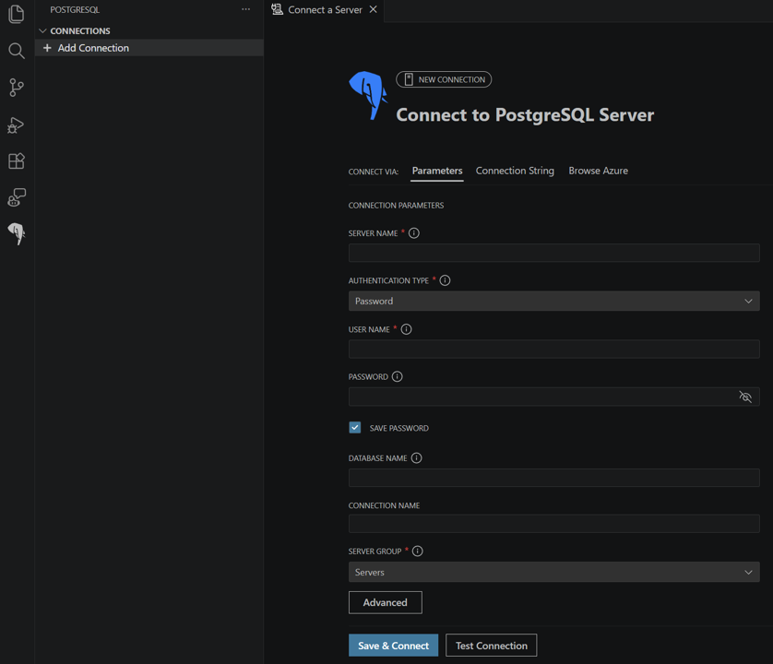Click the CONNECT VIA: label
The width and height of the screenshot is (773, 664).
374,172
